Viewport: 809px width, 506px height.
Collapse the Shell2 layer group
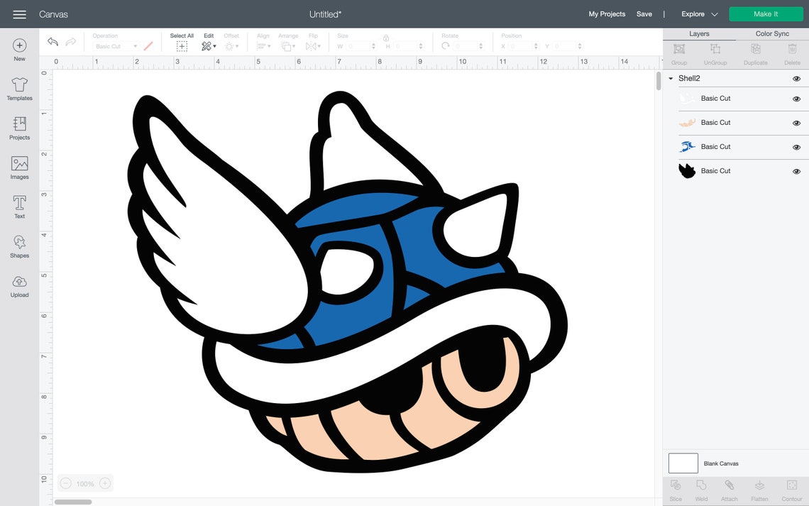(x=670, y=78)
